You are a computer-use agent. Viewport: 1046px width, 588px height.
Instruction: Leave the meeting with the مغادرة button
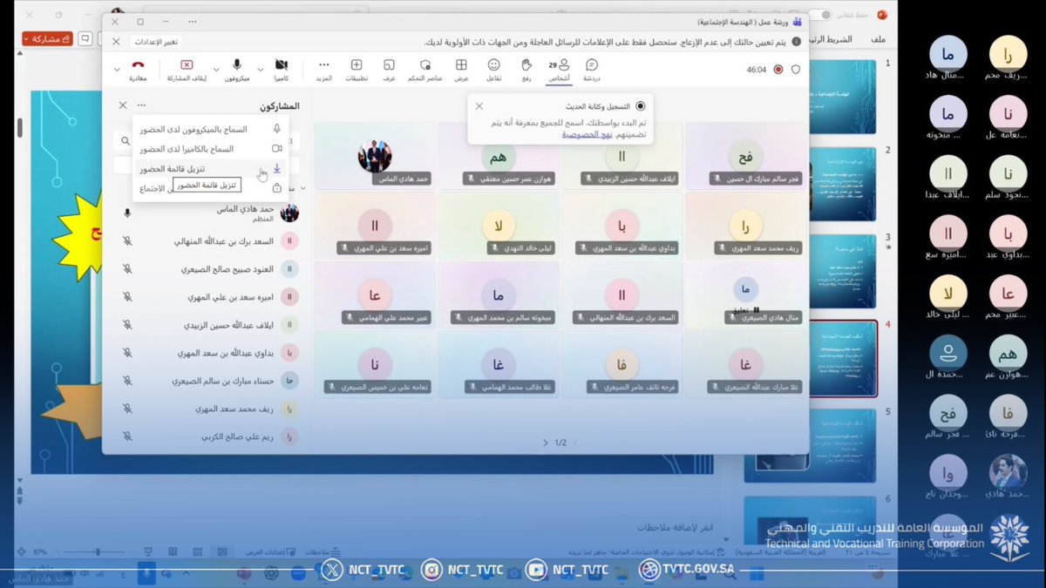point(138,70)
